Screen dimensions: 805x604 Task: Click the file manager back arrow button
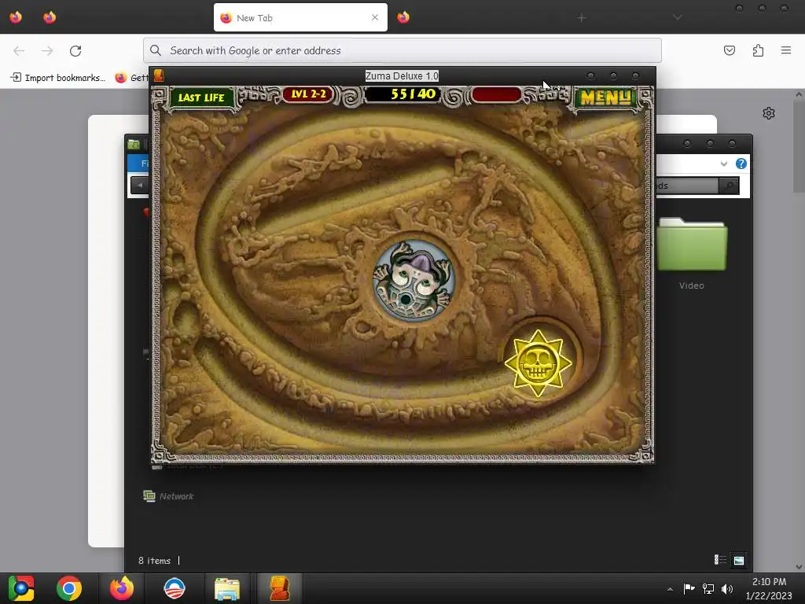[x=139, y=186]
